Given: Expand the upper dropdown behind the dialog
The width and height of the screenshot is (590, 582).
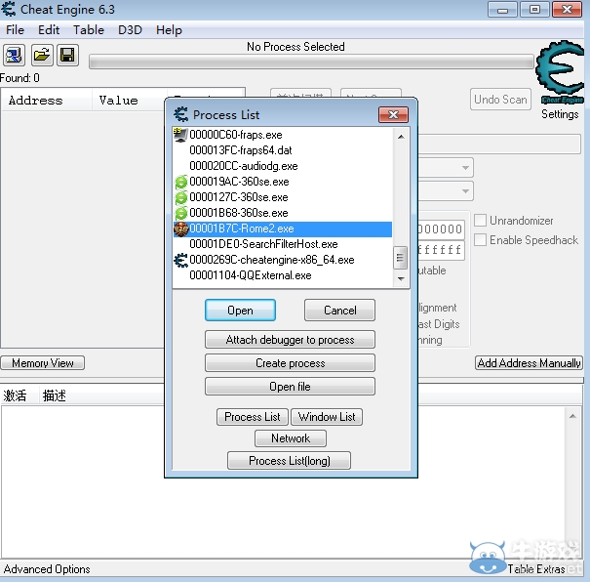Looking at the screenshot, I should pos(465,167).
